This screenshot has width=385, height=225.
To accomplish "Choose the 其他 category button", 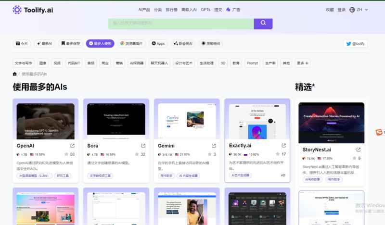I will click(x=286, y=63).
